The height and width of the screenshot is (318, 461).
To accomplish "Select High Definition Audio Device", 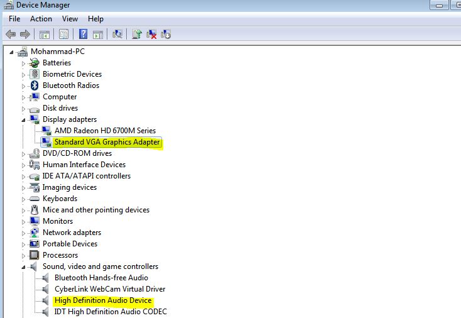I will click(x=103, y=300).
